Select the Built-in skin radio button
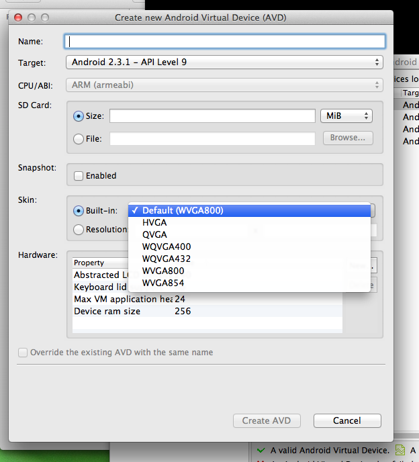The image size is (419, 462). 79,211
